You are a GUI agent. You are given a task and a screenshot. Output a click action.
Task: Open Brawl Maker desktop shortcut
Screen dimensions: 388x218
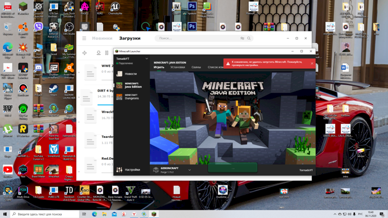(x=38, y=171)
